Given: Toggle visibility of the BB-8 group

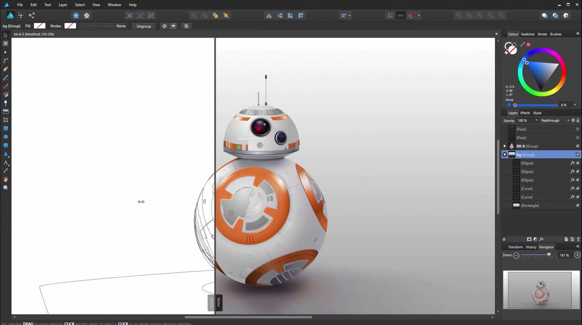Looking at the screenshot, I should pos(577,146).
